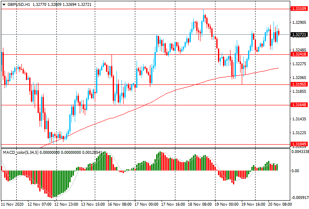Select the 1.33109 resistance level label
This screenshot has height=209, width=309.
pyautogui.click(x=299, y=9)
